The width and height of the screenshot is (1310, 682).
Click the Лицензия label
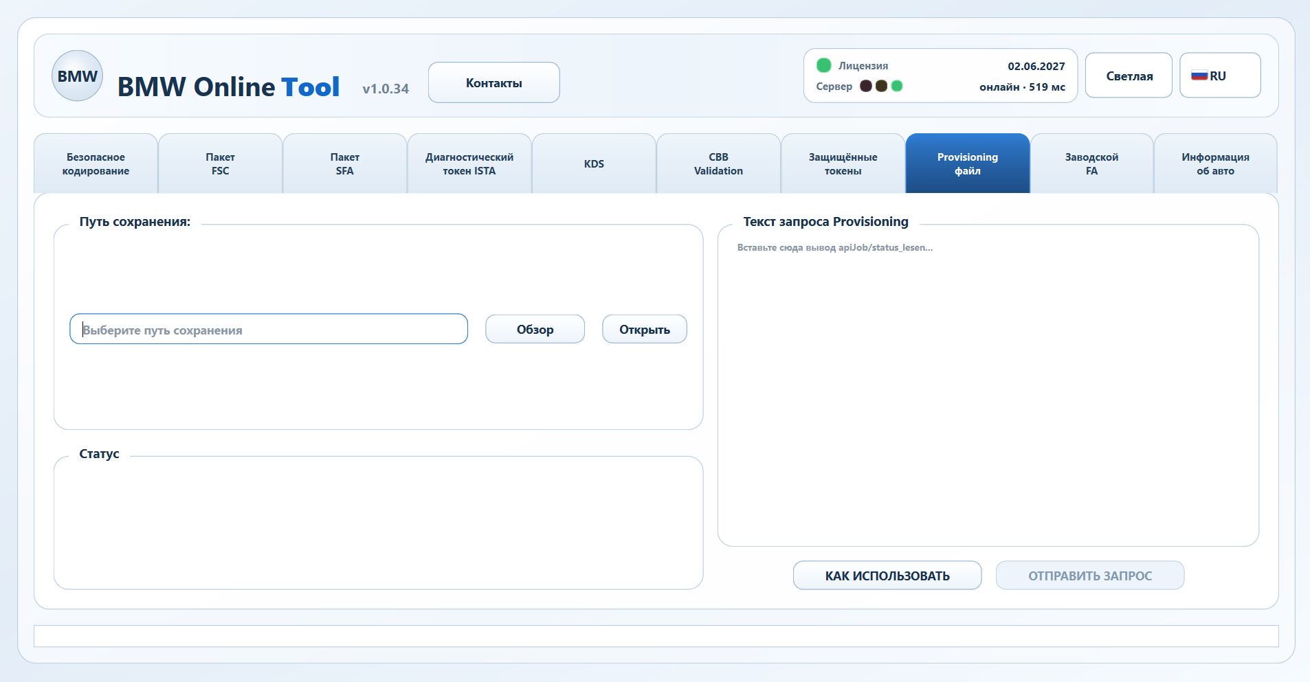click(x=863, y=66)
